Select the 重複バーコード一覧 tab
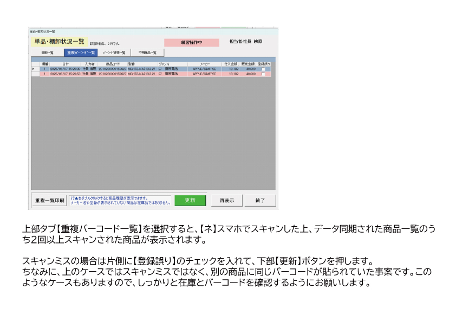Viewport: 456px width, 322px height. point(81,52)
